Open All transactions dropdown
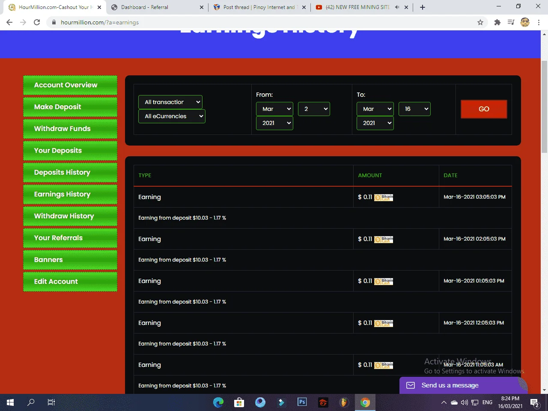 170,102
